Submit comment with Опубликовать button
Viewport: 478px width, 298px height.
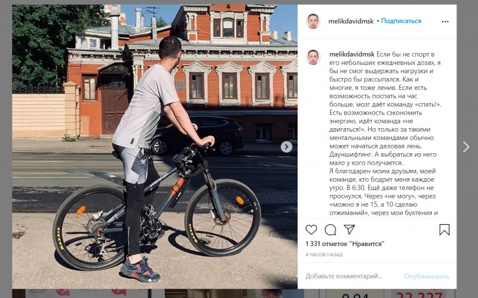427,276
